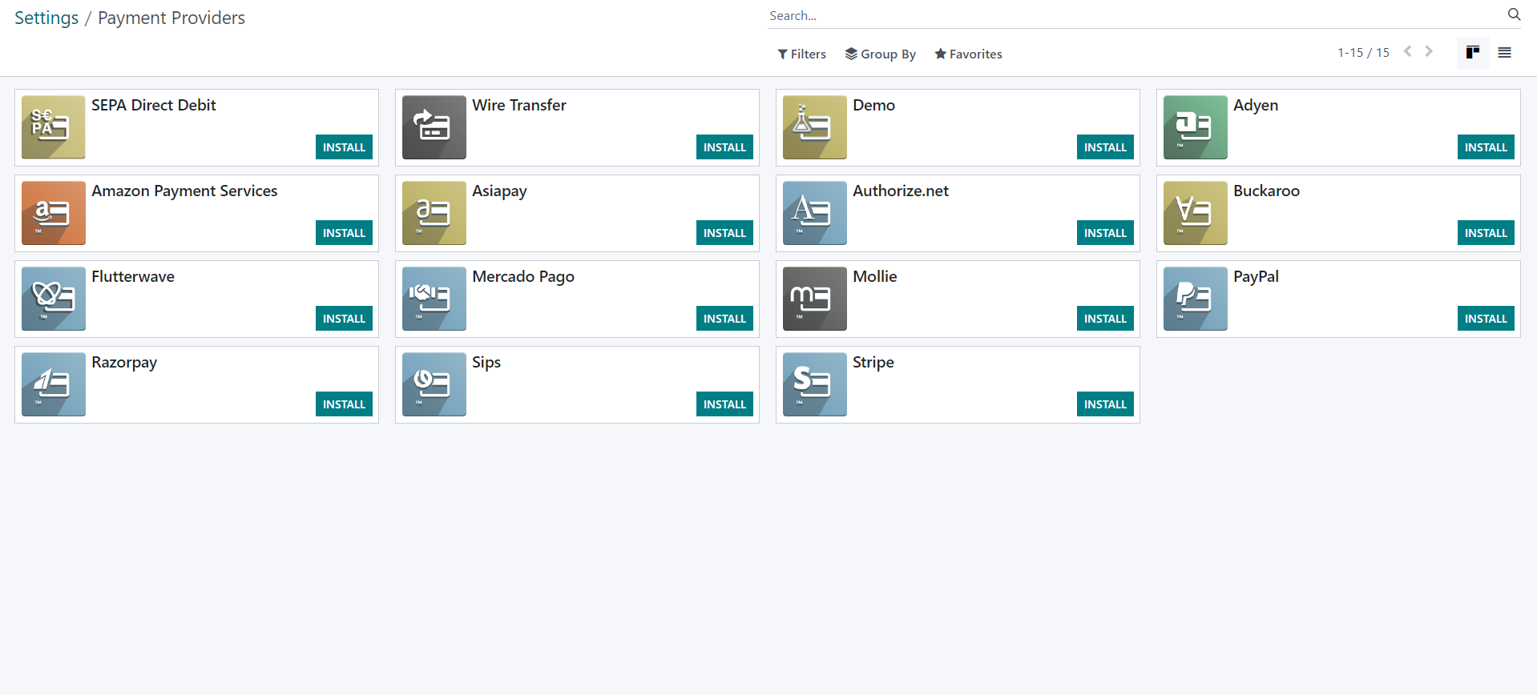Viewport: 1537px width, 695px height.
Task: Open the Mollie provider logo
Action: point(814,299)
